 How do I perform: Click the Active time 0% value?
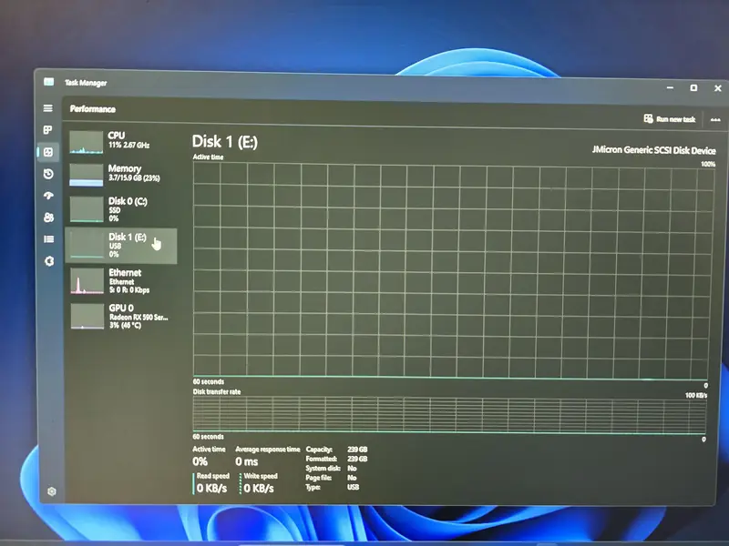tap(200, 461)
